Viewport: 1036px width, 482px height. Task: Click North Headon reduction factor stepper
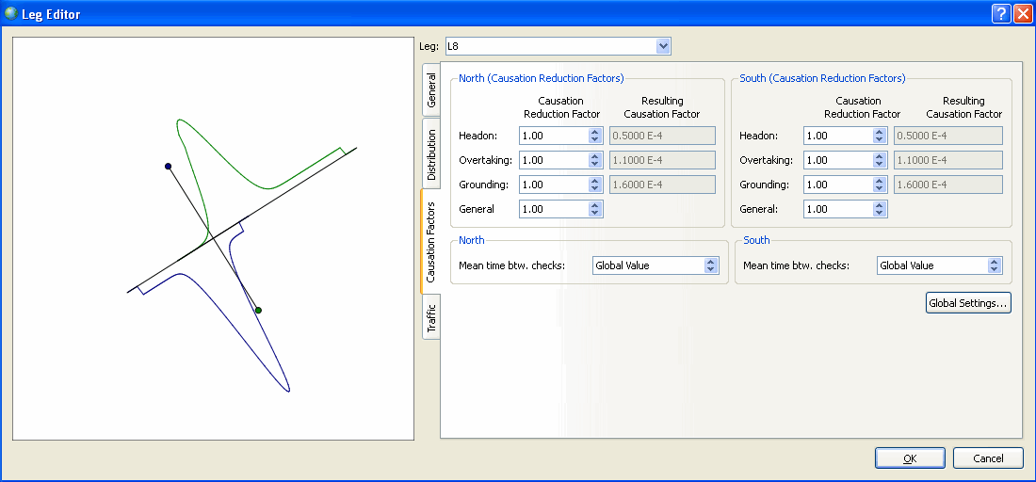tap(594, 136)
